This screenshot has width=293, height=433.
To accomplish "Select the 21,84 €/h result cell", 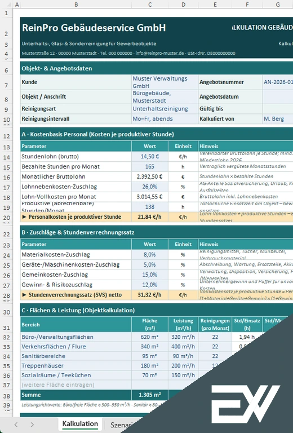I will pyautogui.click(x=150, y=216).
